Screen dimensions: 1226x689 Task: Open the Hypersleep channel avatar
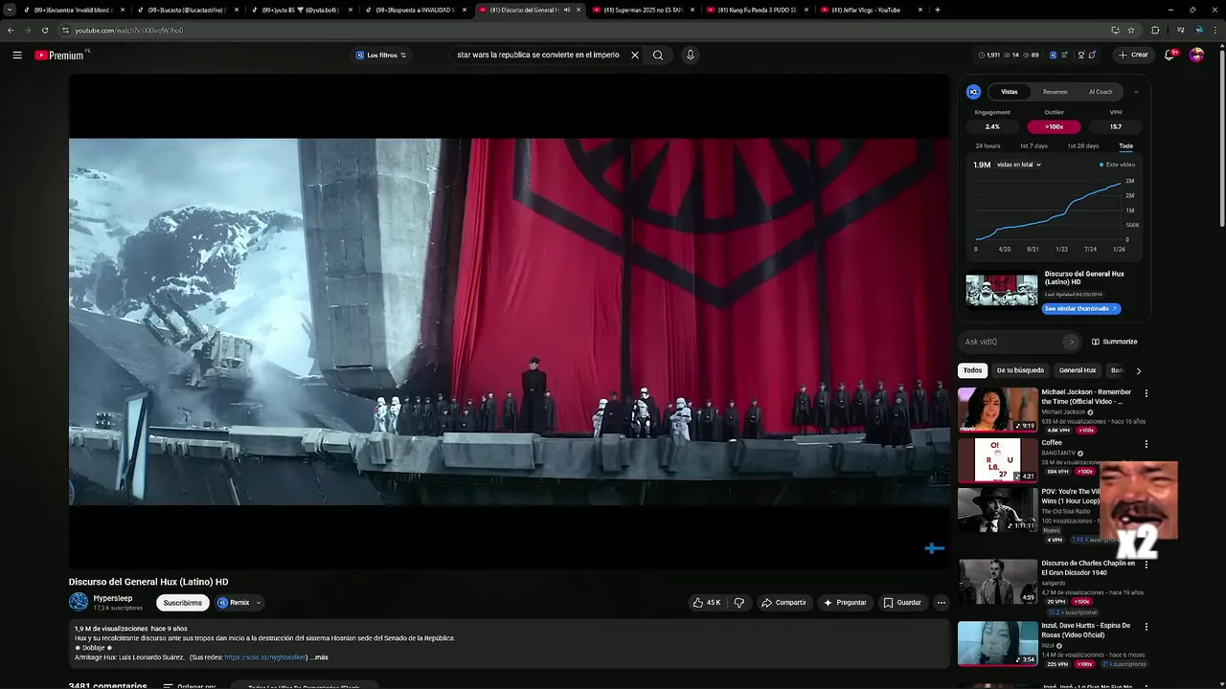pyautogui.click(x=79, y=602)
